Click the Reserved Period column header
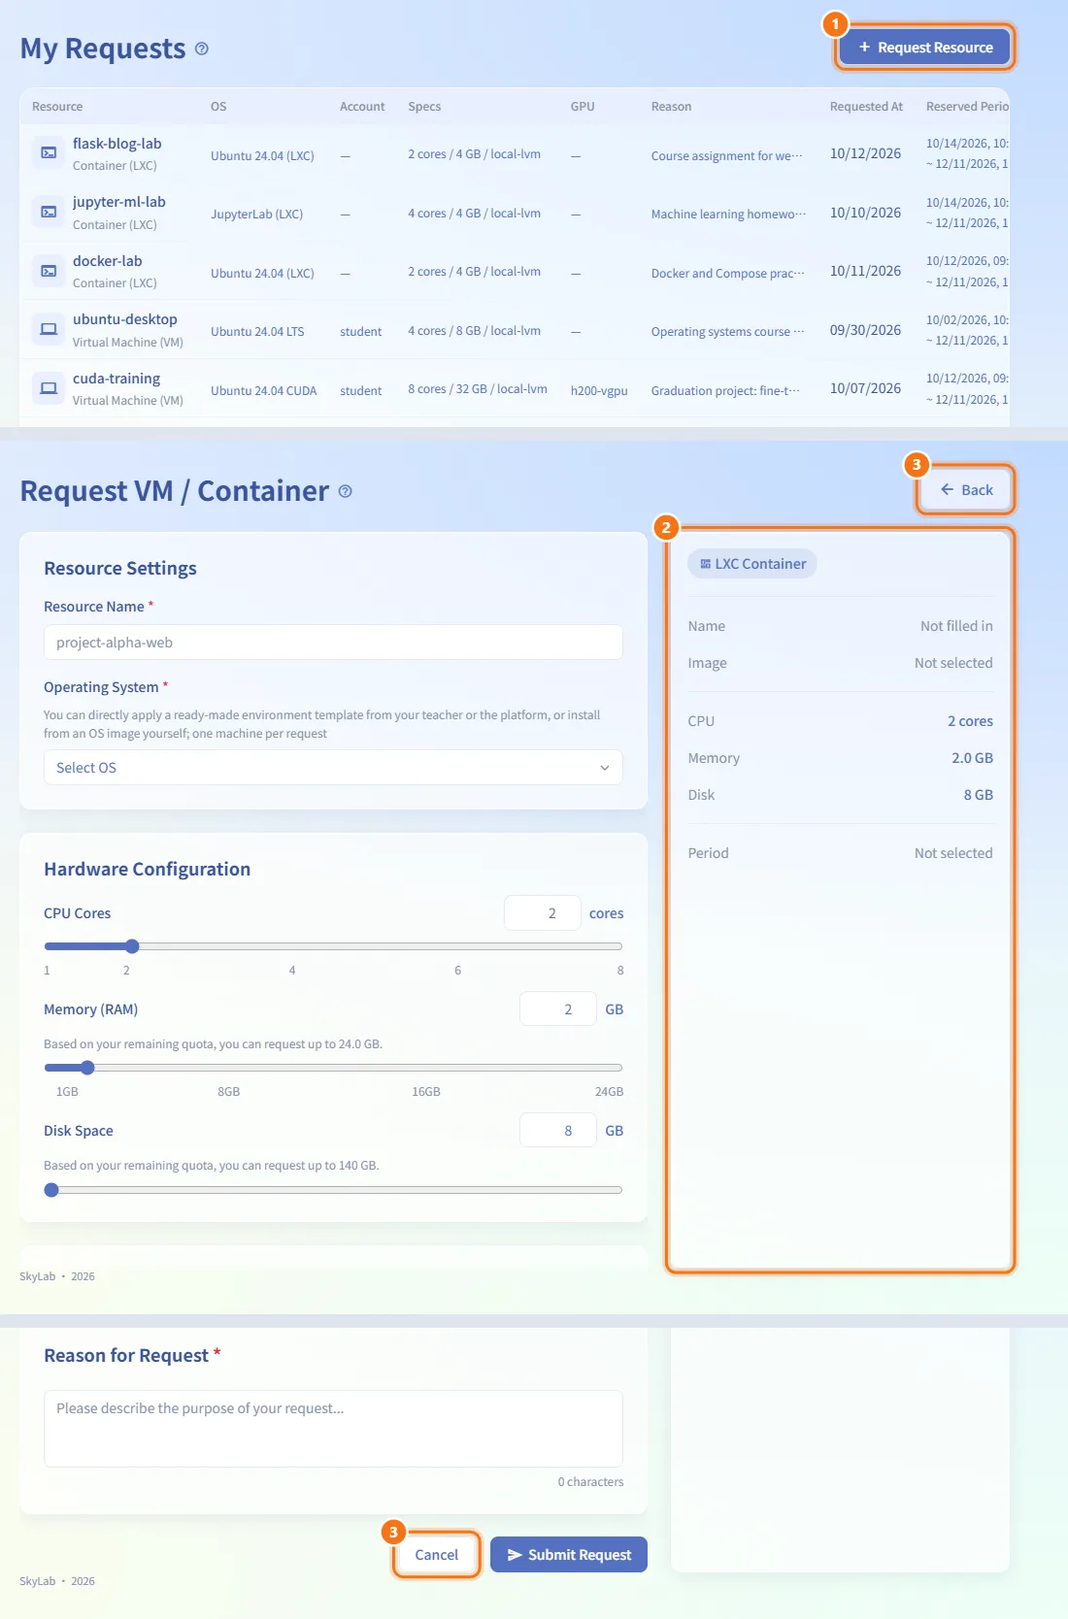The height and width of the screenshot is (1619, 1068). tap(967, 107)
